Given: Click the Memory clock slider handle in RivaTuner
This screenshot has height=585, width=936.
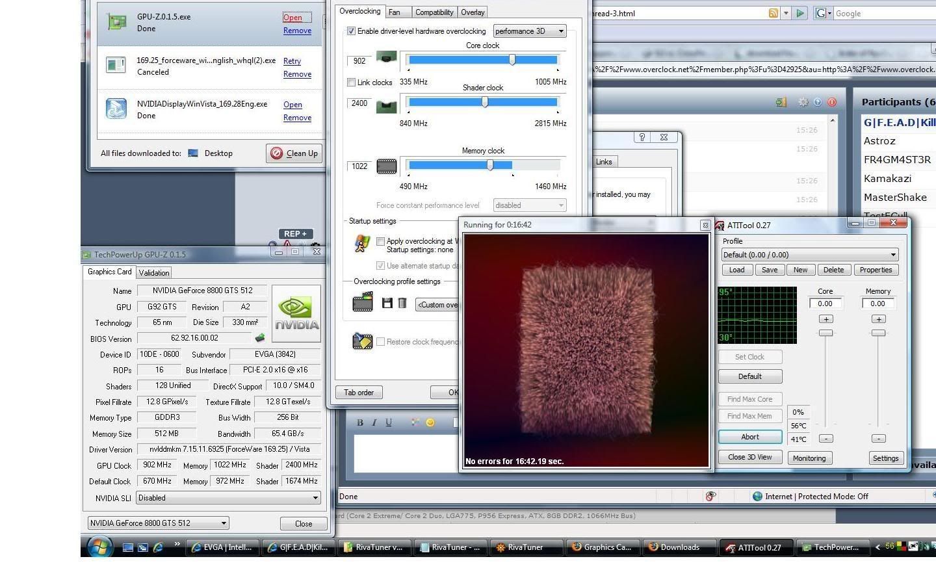Looking at the screenshot, I should pos(490,165).
